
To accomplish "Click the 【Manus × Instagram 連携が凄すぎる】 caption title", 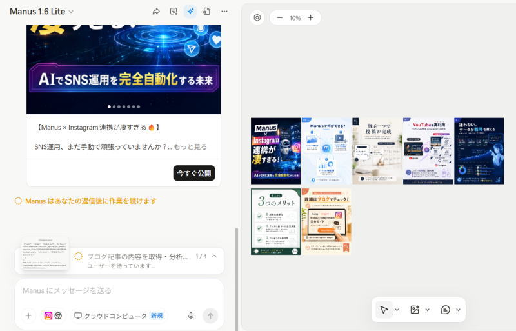I will [98, 128].
